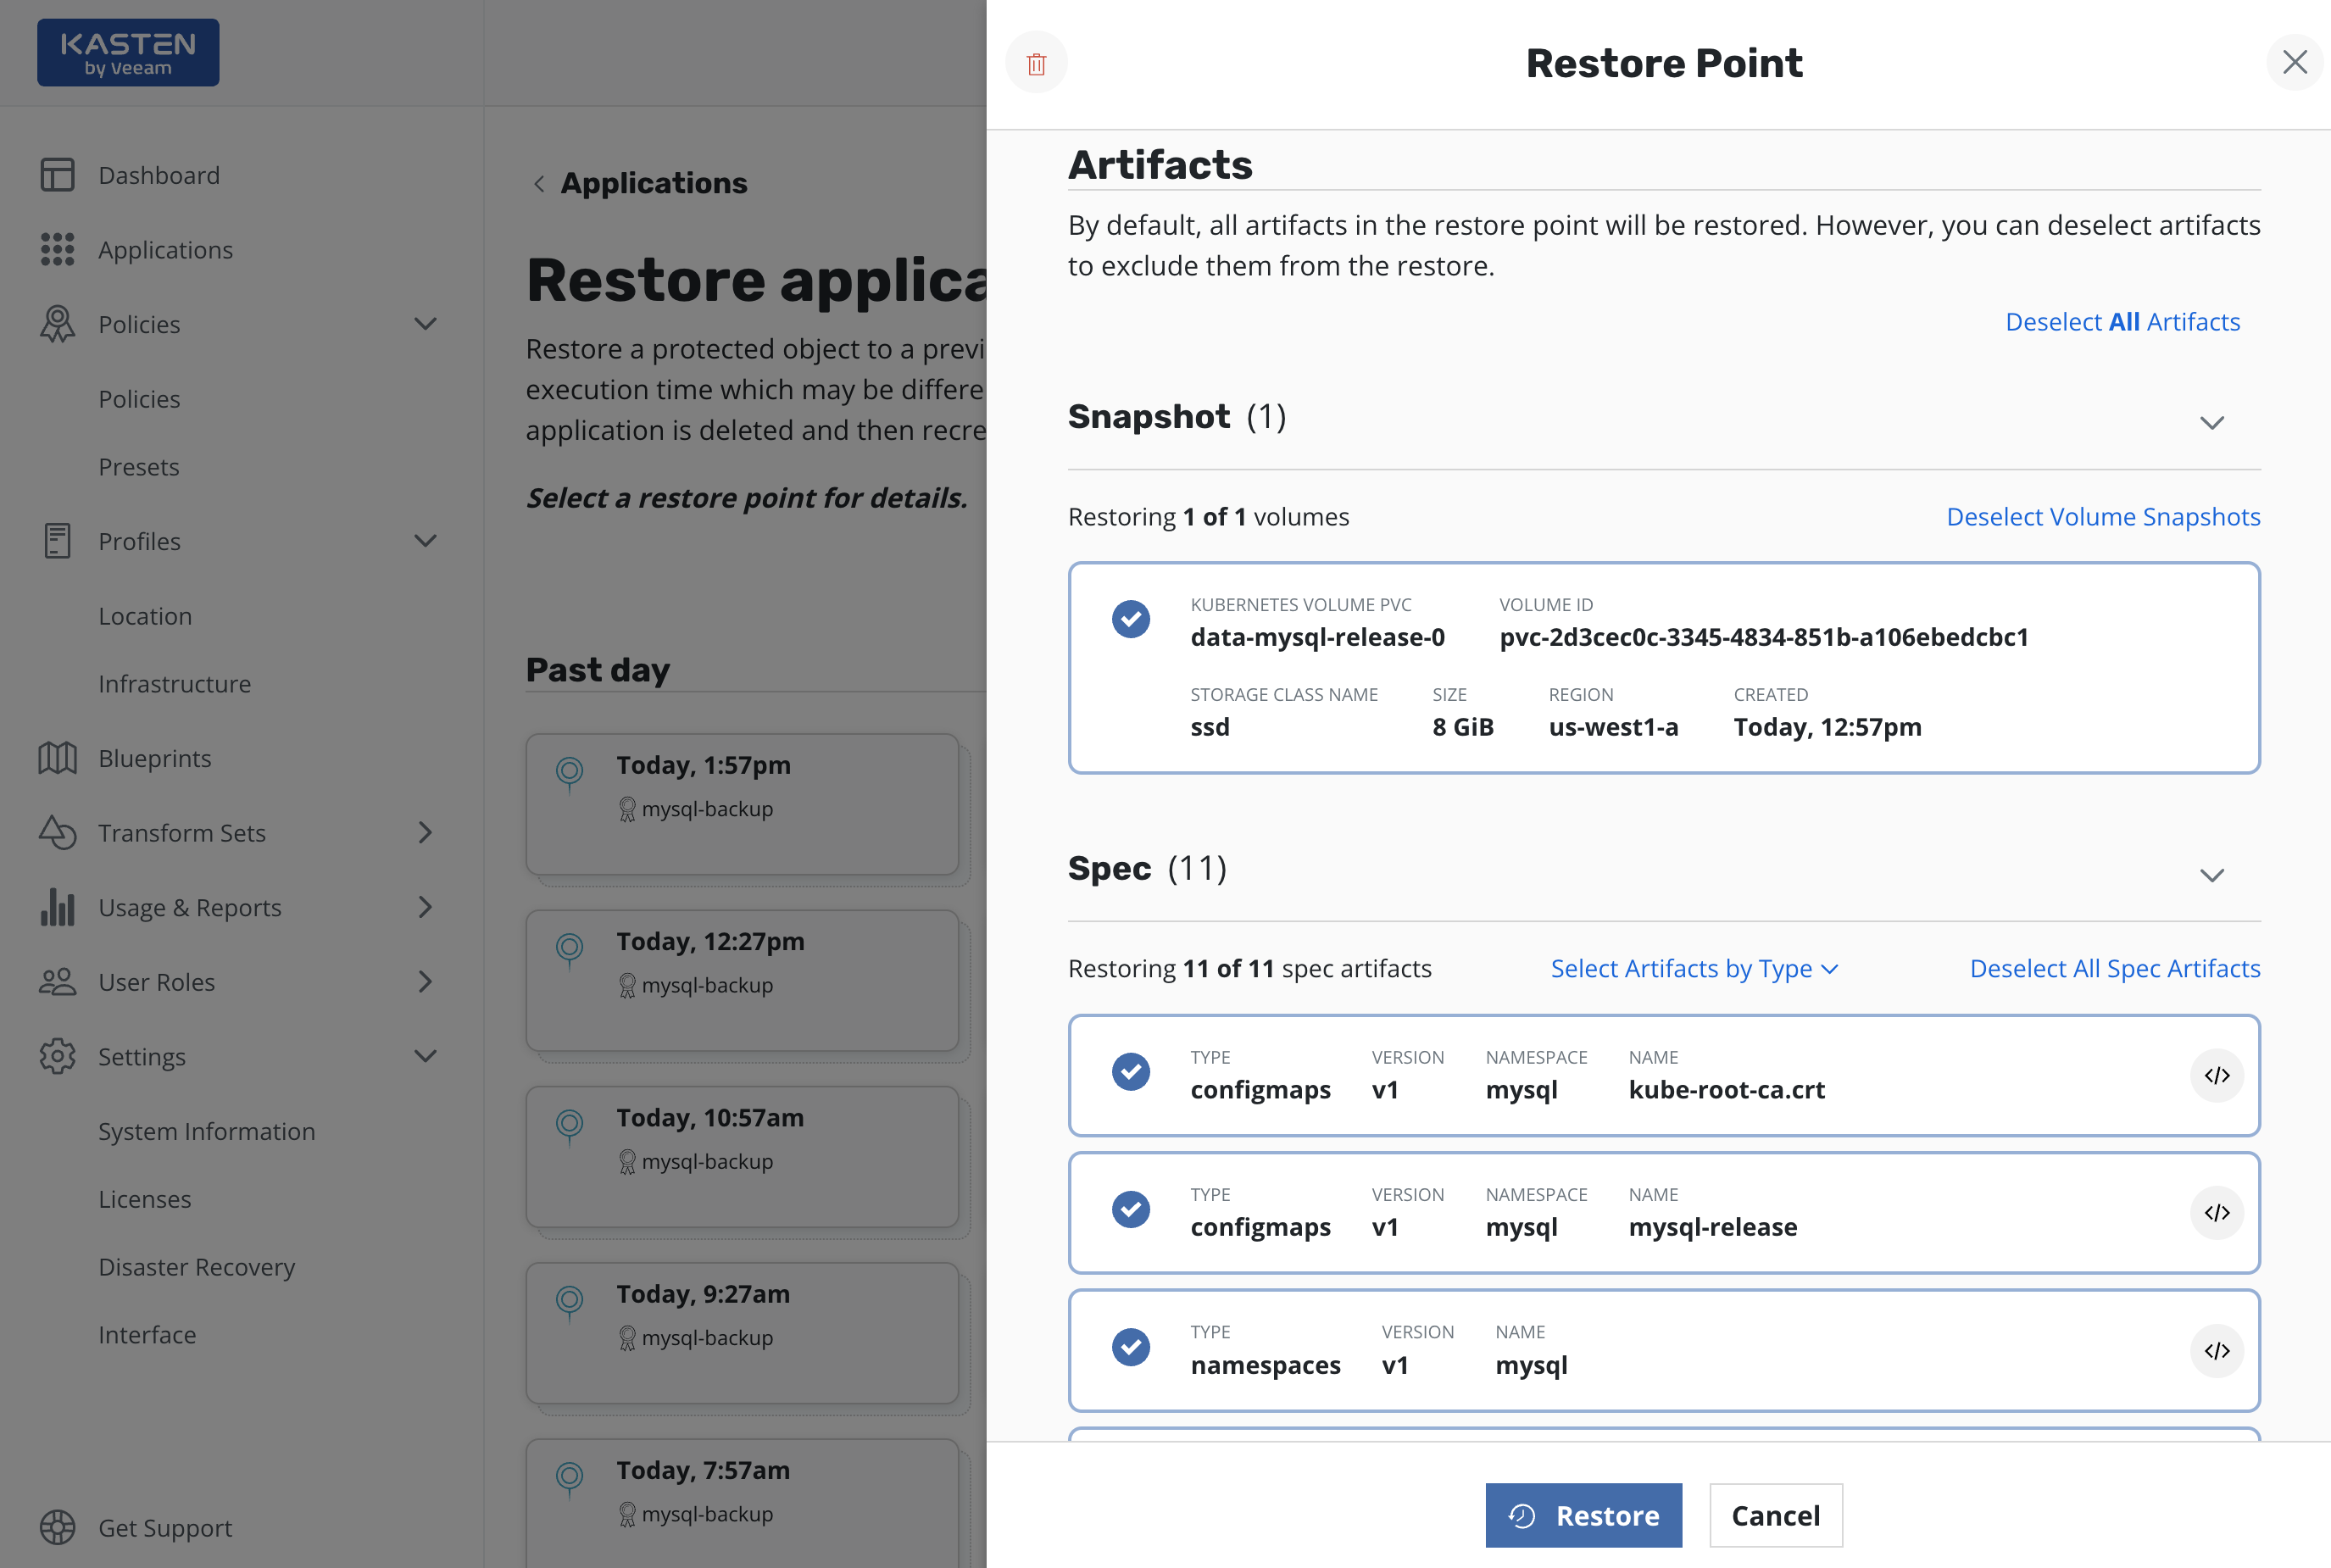Click the red trash delete icon
The image size is (2331, 1568).
click(1036, 64)
